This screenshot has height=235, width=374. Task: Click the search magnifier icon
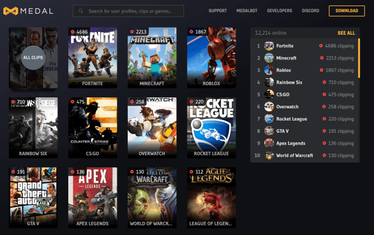coord(81,11)
